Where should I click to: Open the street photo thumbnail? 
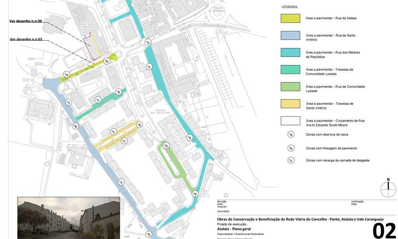point(68,218)
